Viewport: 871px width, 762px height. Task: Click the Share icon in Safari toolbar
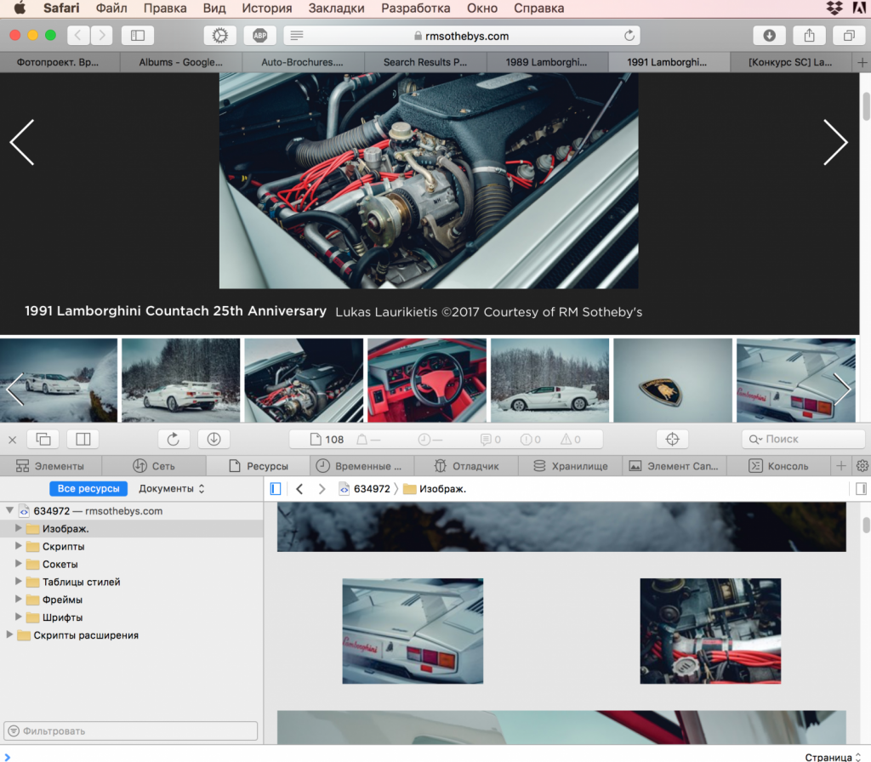(809, 36)
